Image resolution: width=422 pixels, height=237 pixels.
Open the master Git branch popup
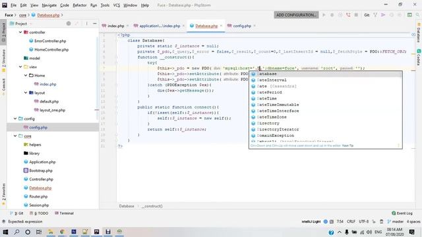point(396,221)
